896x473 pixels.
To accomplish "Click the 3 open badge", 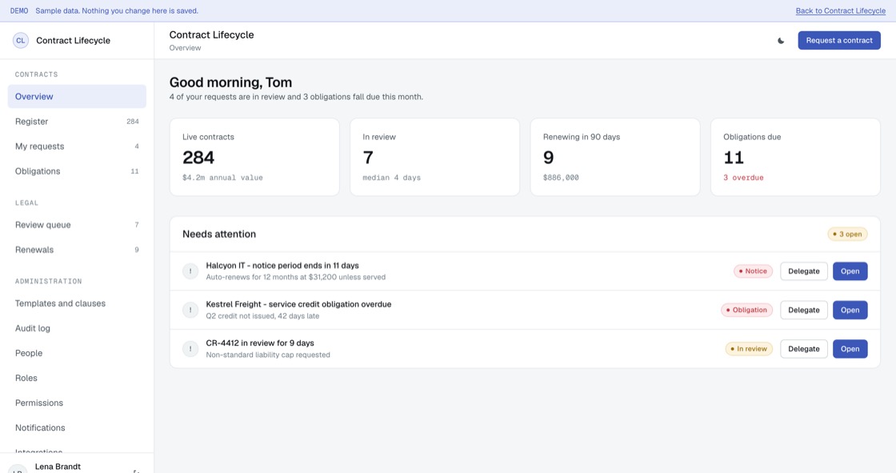I will coord(847,234).
